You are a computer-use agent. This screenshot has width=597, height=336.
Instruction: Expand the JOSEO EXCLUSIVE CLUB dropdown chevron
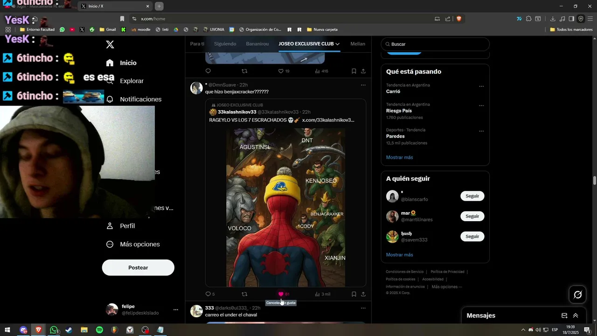click(x=338, y=44)
